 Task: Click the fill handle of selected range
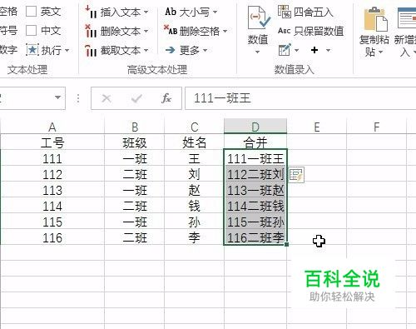(x=286, y=244)
